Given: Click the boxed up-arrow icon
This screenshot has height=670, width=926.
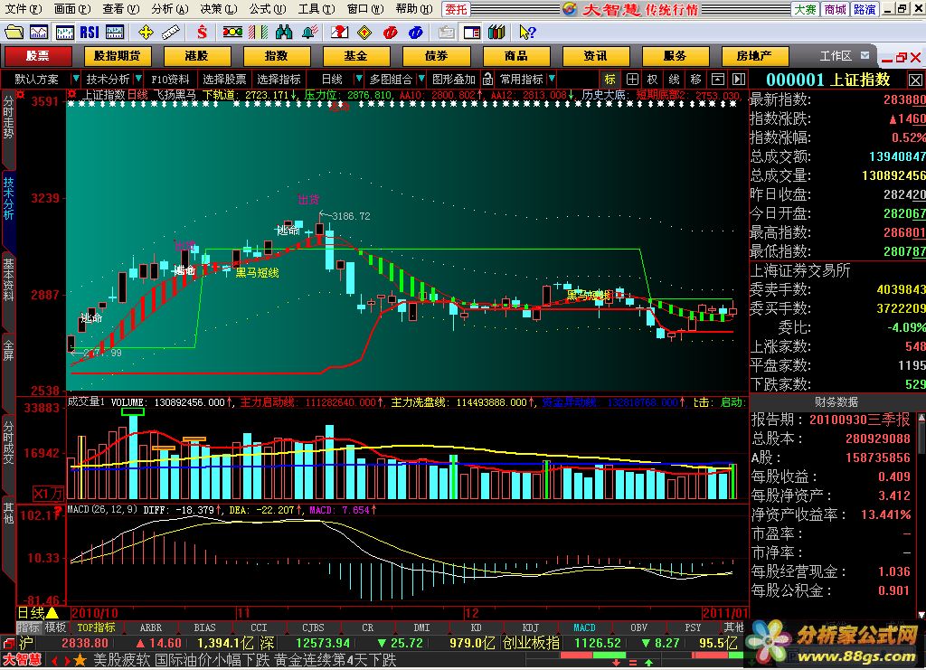Looking at the screenshot, I should pos(717,79).
